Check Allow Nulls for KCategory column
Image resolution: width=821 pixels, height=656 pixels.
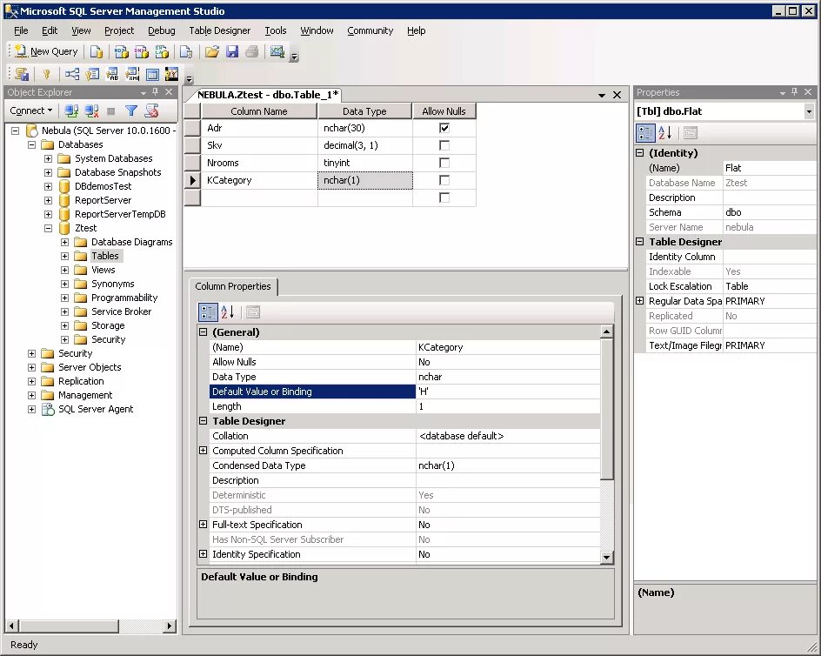point(444,180)
